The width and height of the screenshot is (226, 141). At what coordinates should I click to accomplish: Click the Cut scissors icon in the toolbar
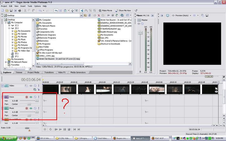tap(25, 10)
